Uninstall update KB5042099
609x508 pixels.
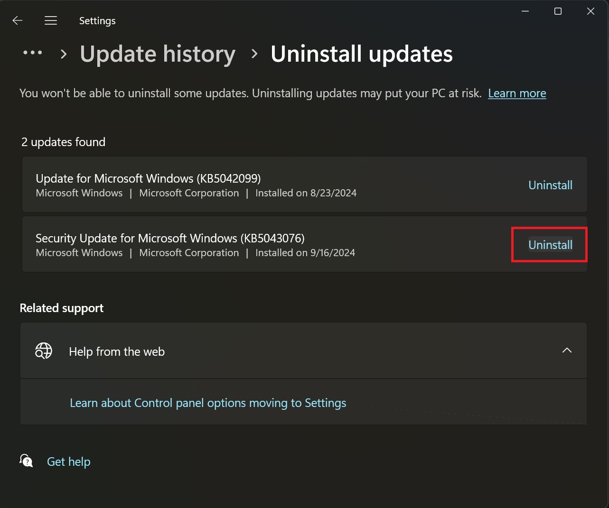click(x=550, y=185)
